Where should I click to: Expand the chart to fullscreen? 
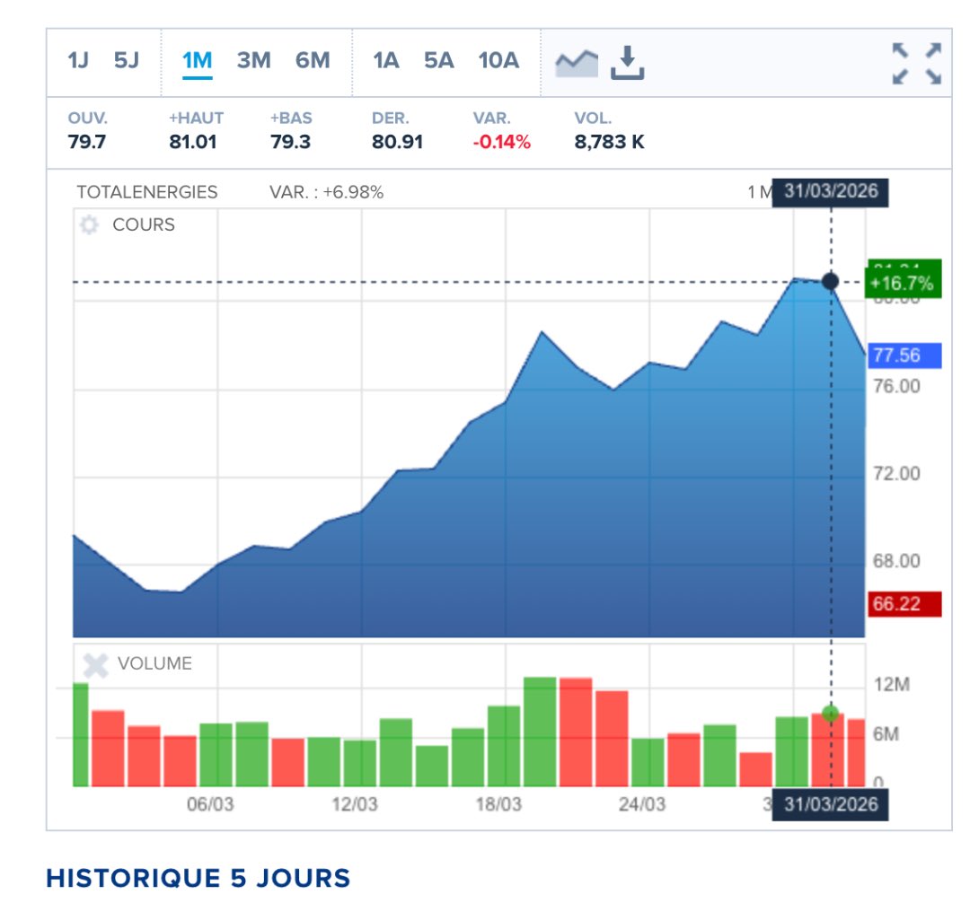pyautogui.click(x=917, y=63)
